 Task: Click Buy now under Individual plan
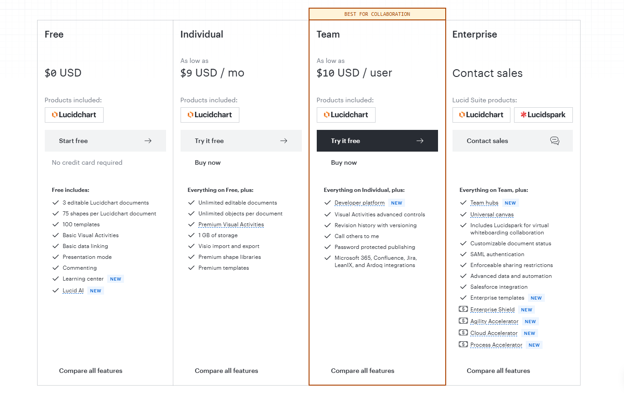pyautogui.click(x=208, y=162)
